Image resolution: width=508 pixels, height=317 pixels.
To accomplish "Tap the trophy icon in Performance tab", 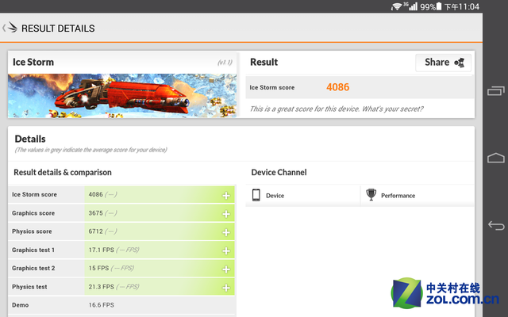I will point(371,195).
